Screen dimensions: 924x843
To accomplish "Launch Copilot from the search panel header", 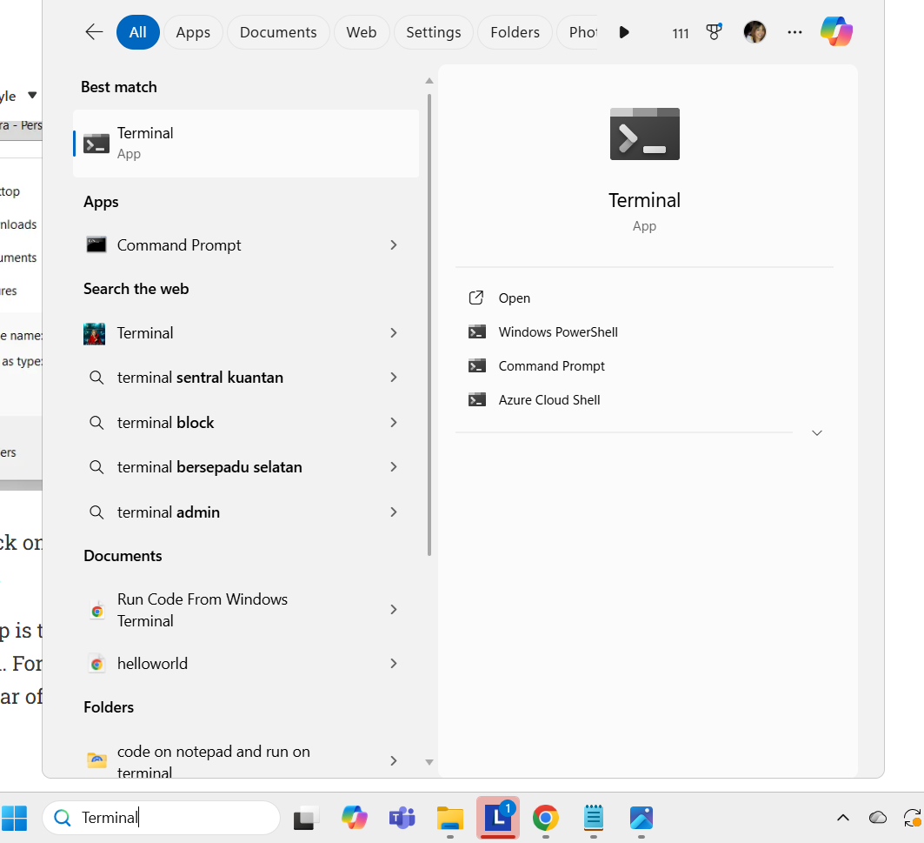I will [x=836, y=31].
